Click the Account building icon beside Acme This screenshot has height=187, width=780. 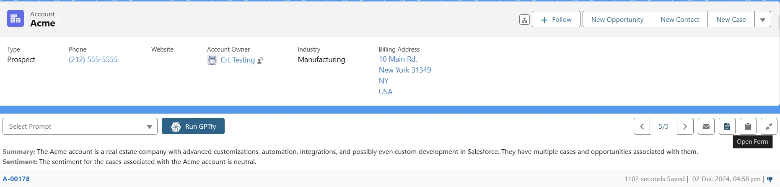[16, 19]
